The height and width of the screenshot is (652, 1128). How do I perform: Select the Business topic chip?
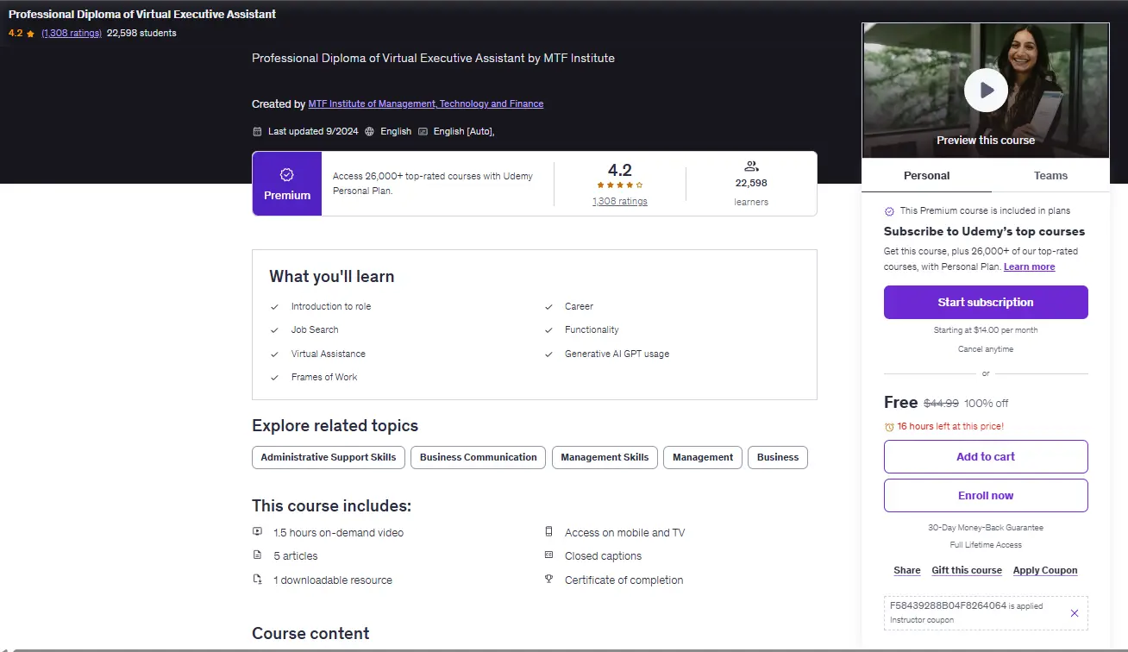778,457
